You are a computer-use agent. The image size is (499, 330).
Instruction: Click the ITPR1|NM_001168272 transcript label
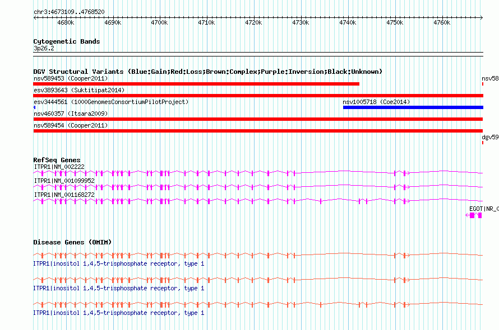pos(64,195)
